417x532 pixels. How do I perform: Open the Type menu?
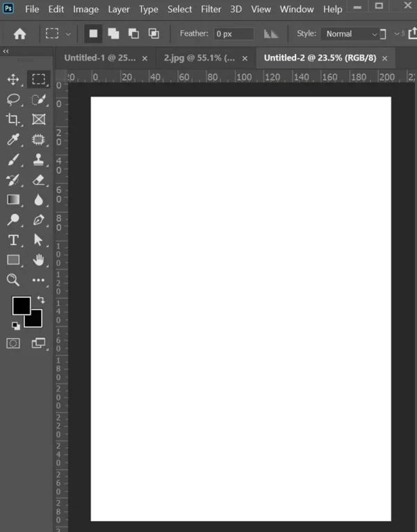149,10
